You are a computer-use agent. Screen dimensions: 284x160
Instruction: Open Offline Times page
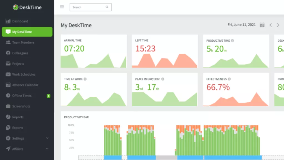point(22,96)
